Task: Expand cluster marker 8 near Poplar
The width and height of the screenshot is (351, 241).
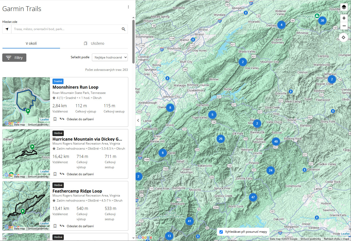Action: [x=163, y=153]
